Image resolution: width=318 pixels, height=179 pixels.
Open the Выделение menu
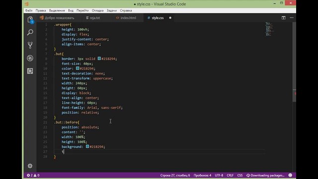(57, 10)
